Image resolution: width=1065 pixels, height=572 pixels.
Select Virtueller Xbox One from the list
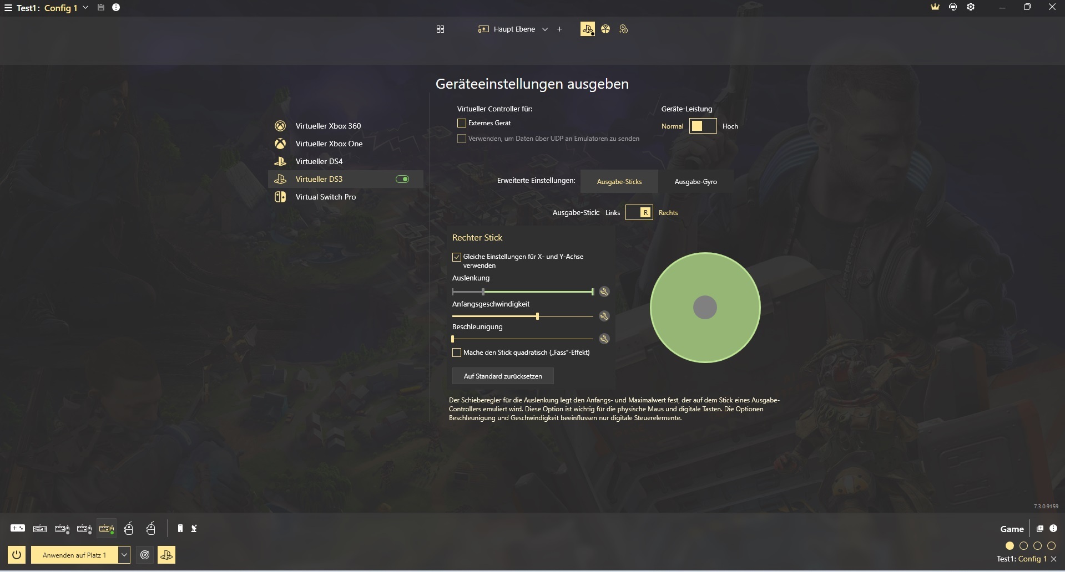tap(329, 144)
